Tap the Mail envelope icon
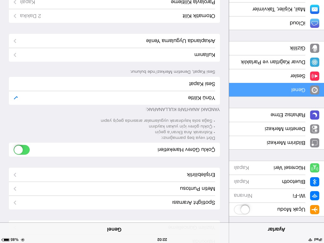Viewport: 324px width, 243px height. coord(315,9)
